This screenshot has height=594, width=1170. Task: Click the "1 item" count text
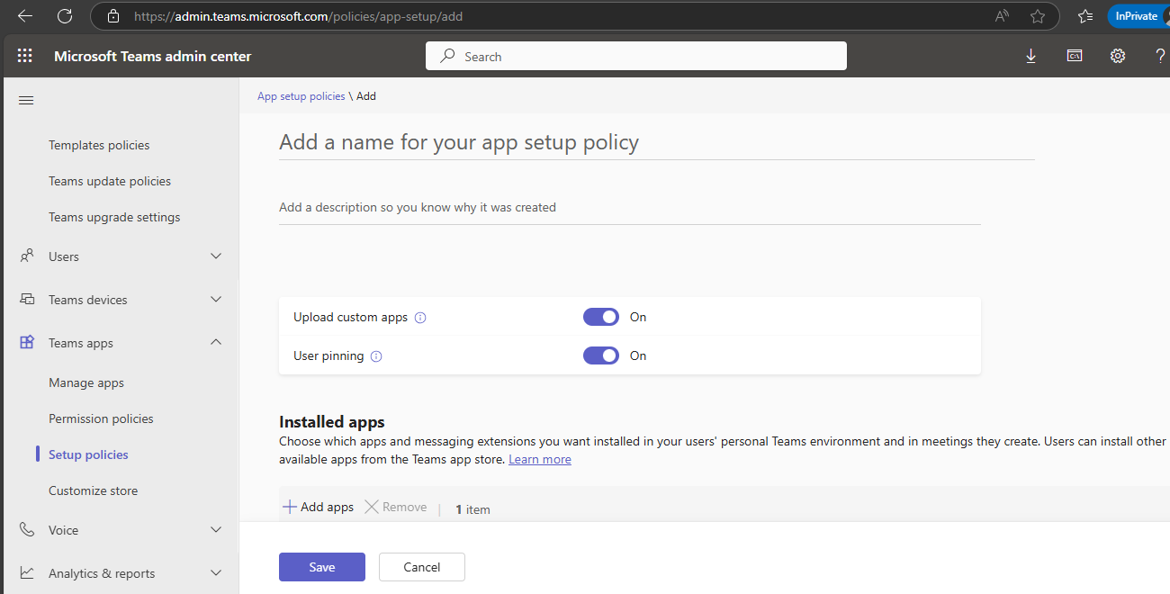472,509
